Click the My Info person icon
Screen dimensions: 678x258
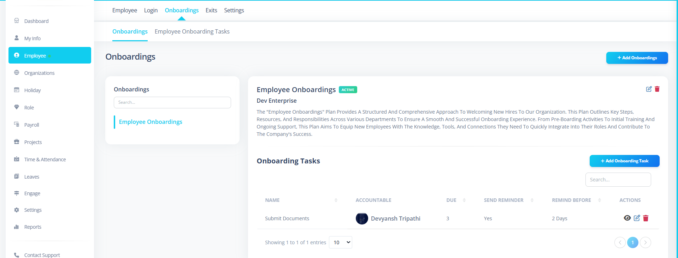[x=17, y=38]
